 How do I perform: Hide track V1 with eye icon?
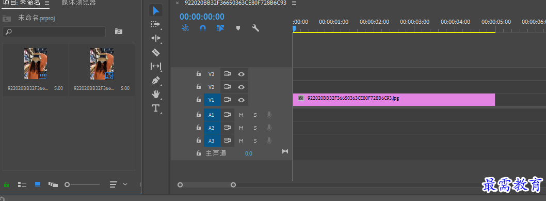[242, 100]
